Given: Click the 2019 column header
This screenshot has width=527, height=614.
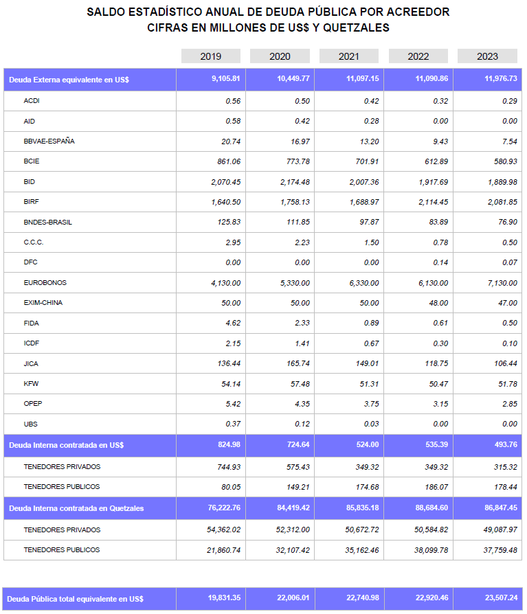Looking at the screenshot, I should pyautogui.click(x=211, y=56).
